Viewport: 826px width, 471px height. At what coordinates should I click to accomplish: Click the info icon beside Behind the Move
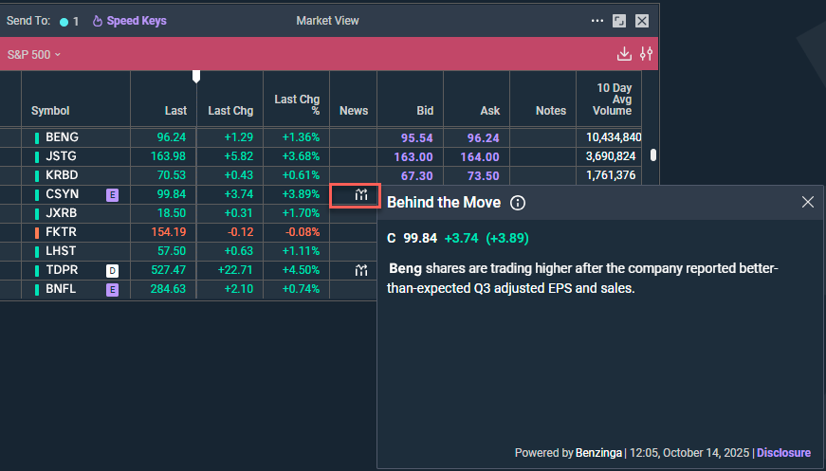tap(518, 203)
